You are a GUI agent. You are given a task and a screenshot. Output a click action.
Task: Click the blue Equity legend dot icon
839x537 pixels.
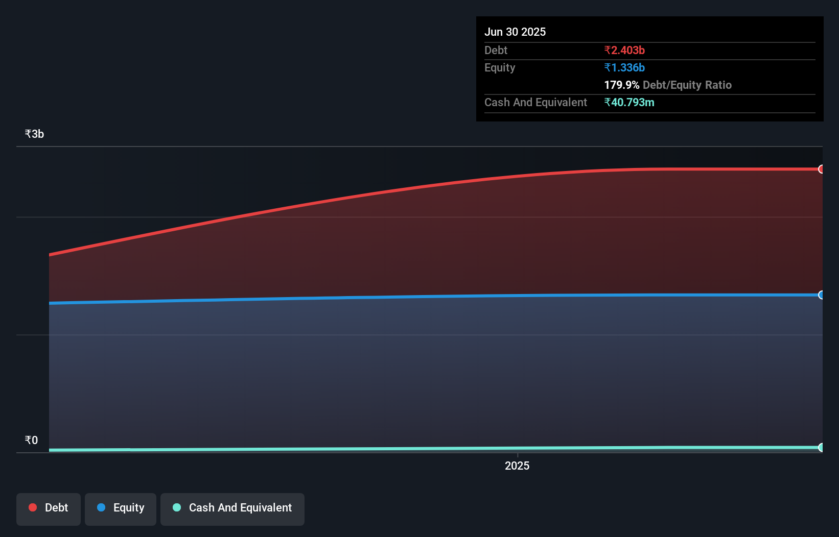(x=102, y=507)
